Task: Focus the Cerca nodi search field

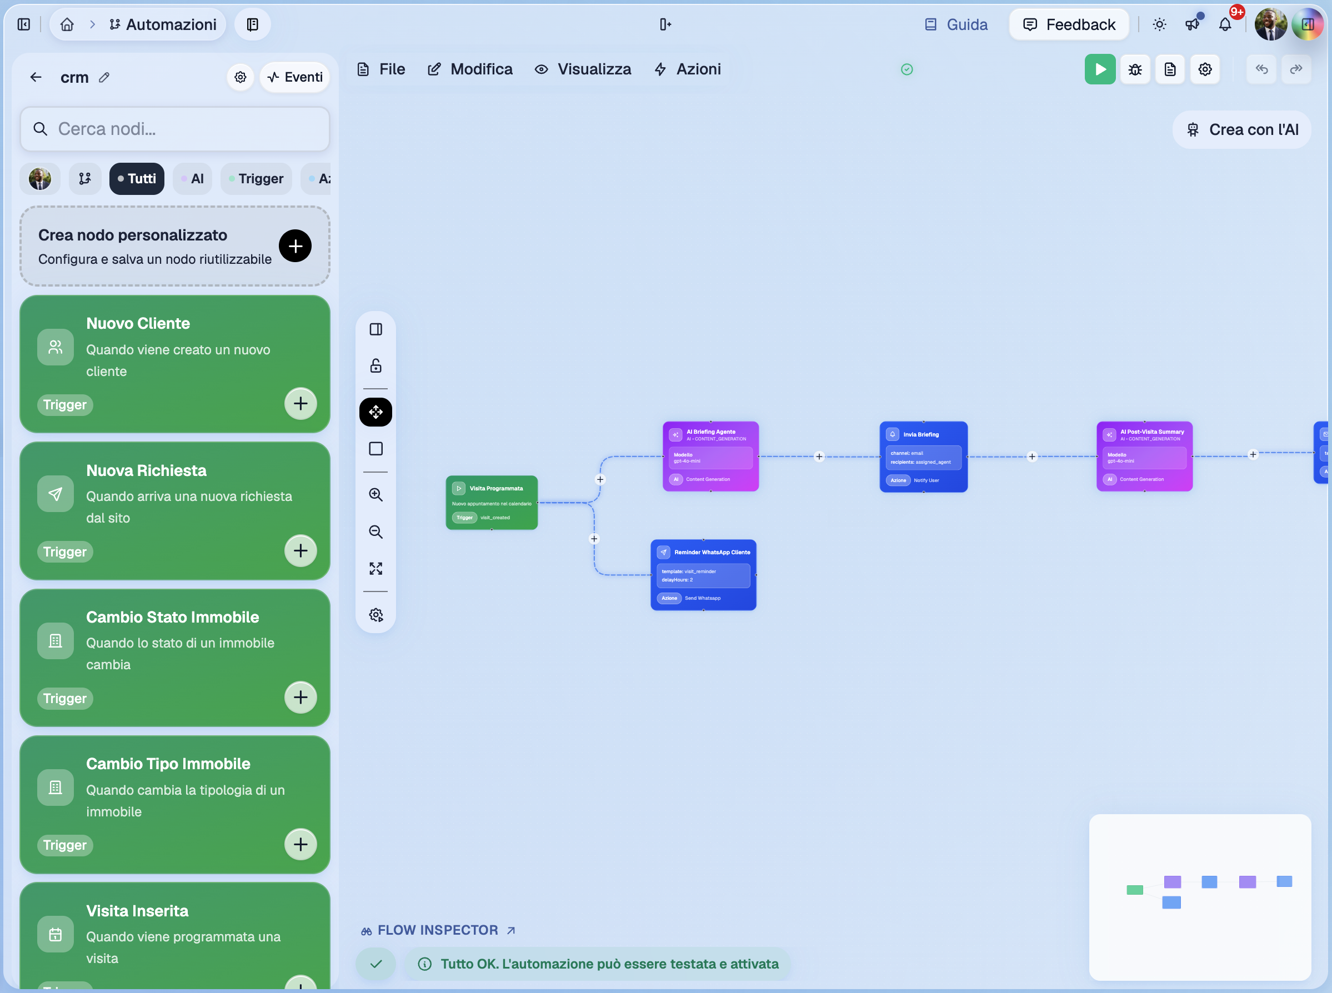Action: 174,129
